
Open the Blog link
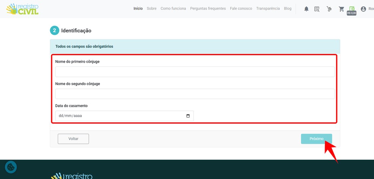(288, 9)
